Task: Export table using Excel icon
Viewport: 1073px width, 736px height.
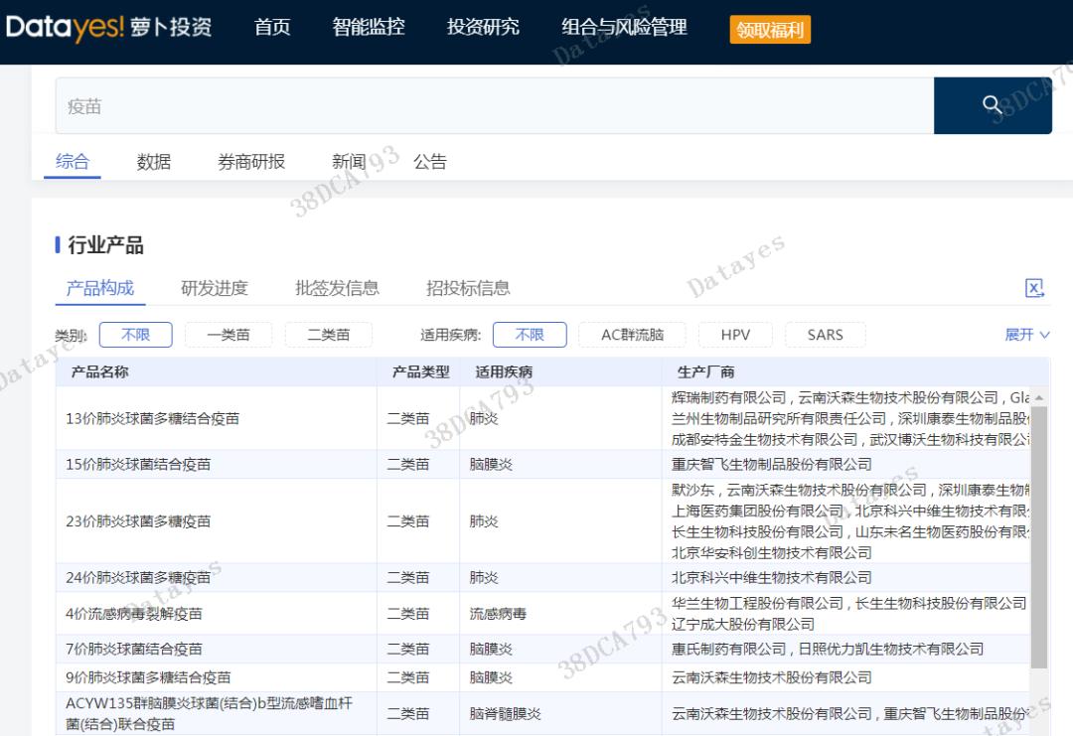Action: 1034,288
